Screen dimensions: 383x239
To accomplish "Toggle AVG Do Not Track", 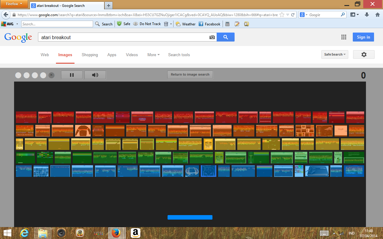I will pos(147,24).
